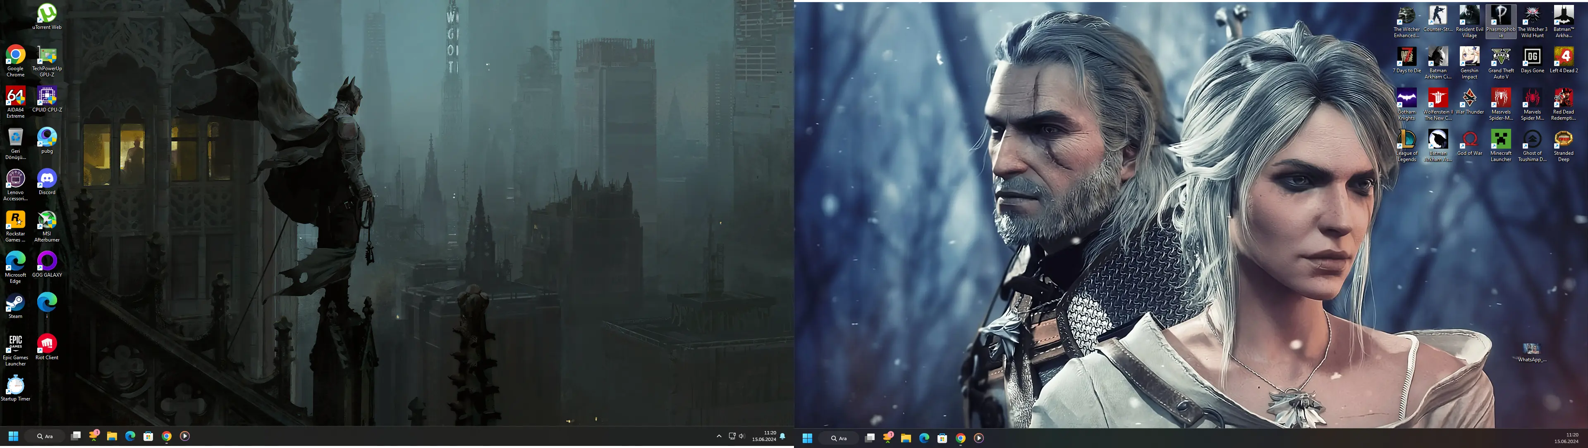
Task: Select the Batman Arkham As... shortcut
Action: coord(1438,145)
